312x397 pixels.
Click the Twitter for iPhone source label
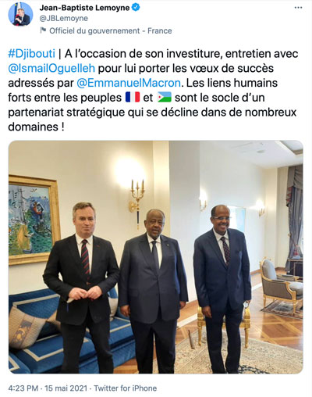pos(126,388)
